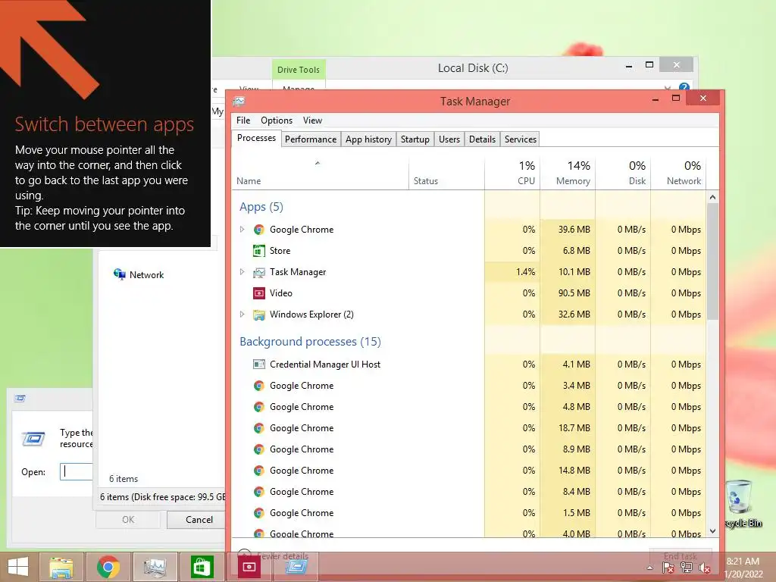
Task: Switch to the App history tab
Action: click(x=369, y=139)
